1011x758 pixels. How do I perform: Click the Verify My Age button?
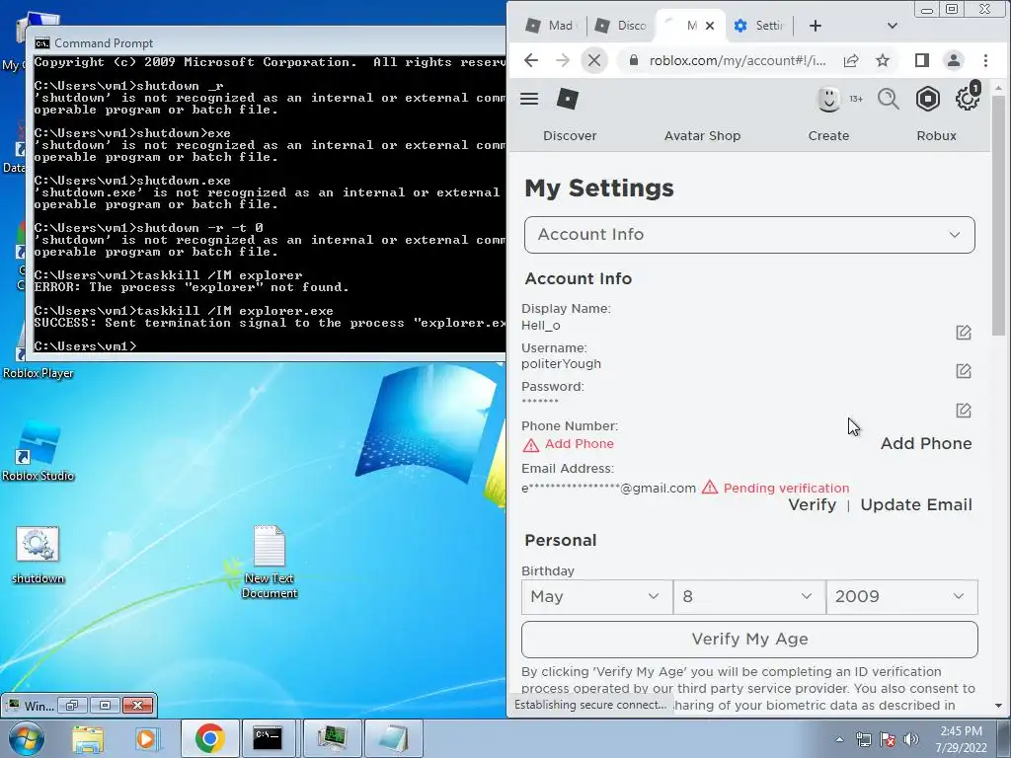pos(749,639)
